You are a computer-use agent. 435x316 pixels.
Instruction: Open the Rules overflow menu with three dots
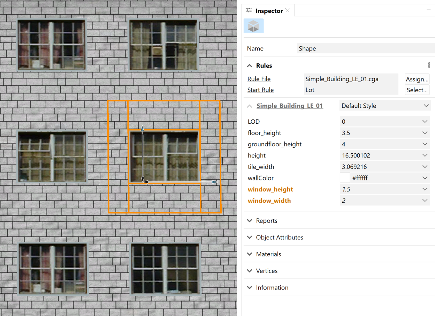pyautogui.click(x=429, y=65)
